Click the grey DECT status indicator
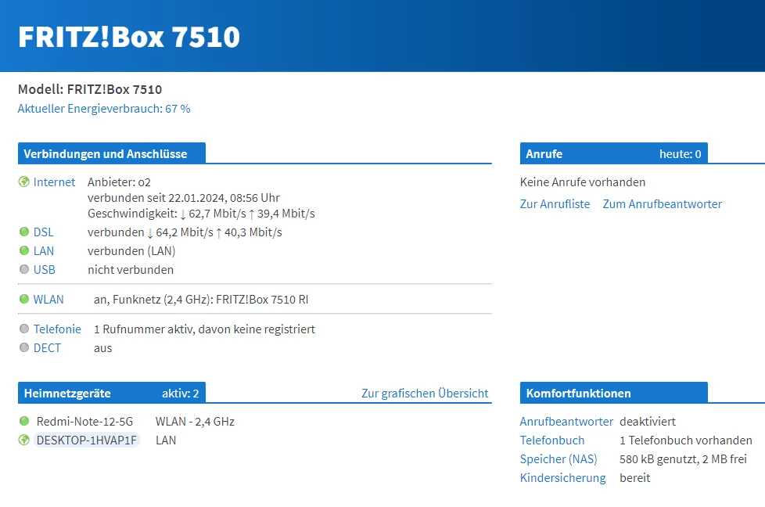This screenshot has width=765, height=507. pos(24,348)
